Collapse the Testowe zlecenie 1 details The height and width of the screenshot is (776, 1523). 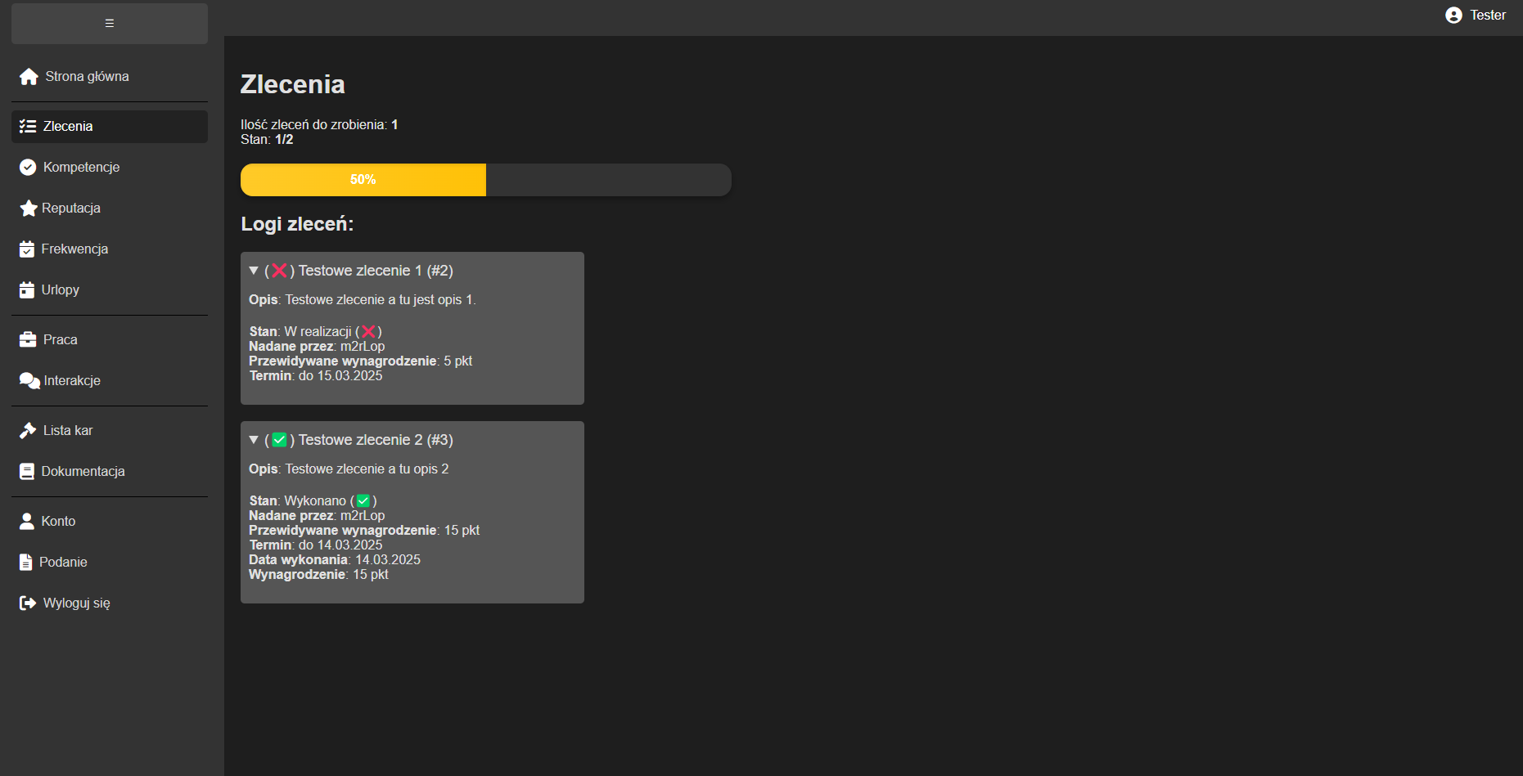[x=254, y=271]
